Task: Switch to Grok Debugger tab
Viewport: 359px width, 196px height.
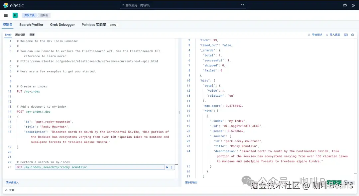Action: 62,25
